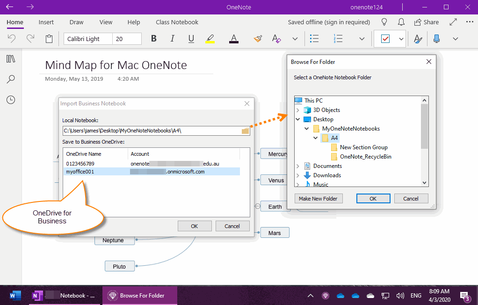
Task: Open the tags dropdown arrow
Action: pos(401,39)
